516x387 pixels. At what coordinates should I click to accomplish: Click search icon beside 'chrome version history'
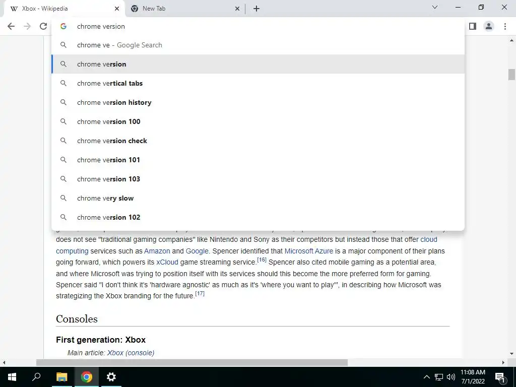point(63,102)
